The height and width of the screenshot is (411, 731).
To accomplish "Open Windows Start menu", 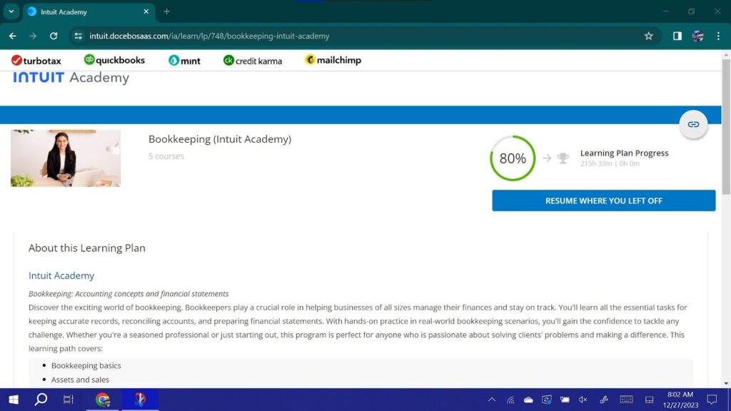I will coord(13,400).
